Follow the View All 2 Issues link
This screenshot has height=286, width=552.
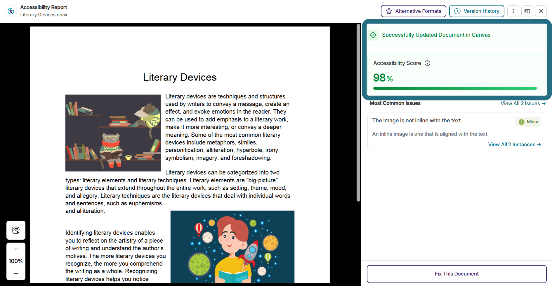coord(523,103)
